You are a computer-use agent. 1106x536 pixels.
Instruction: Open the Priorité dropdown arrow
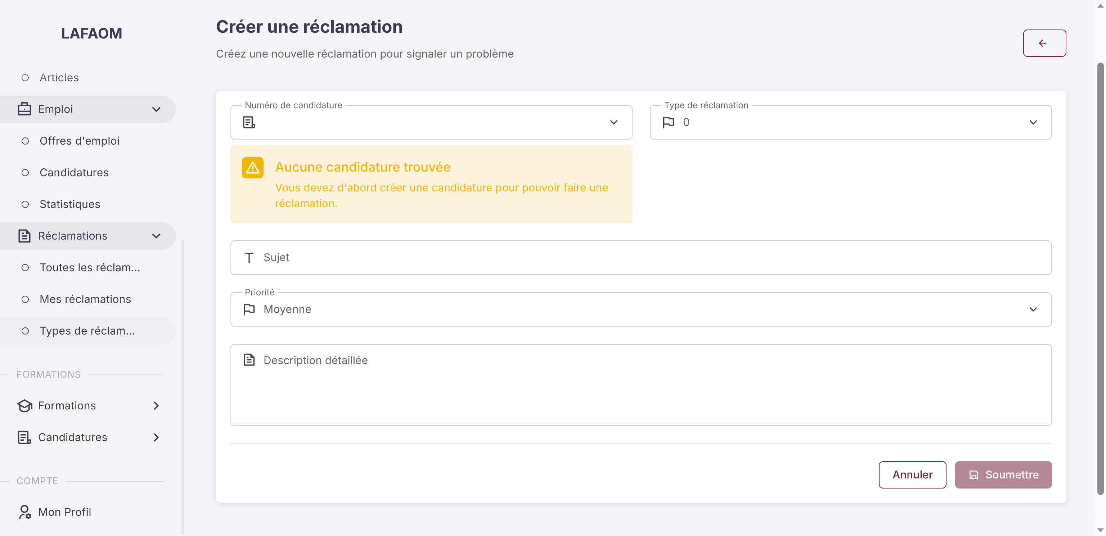click(x=1033, y=309)
